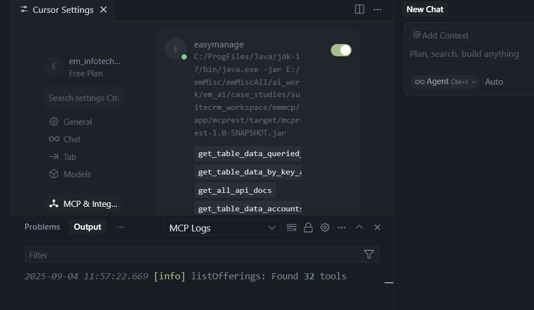534x310 pixels.
Task: Switch to the Problems panel tab
Action: coord(42,227)
